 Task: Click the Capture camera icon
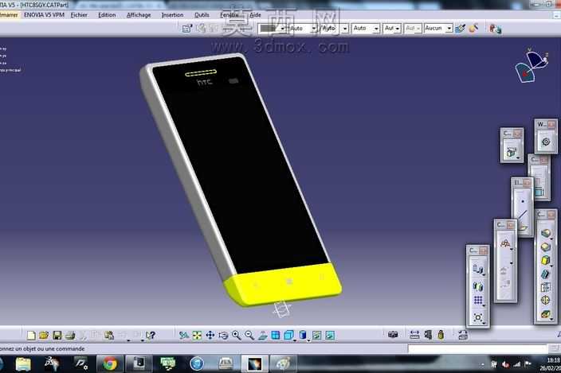point(393,335)
